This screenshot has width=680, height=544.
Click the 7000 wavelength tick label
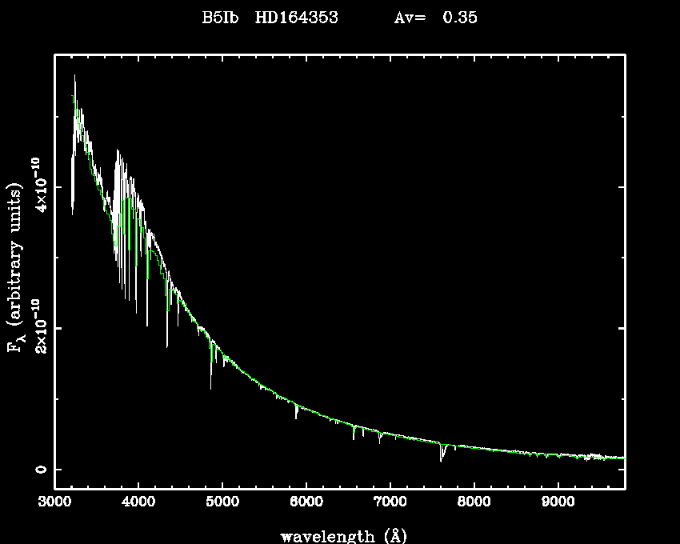pos(390,503)
